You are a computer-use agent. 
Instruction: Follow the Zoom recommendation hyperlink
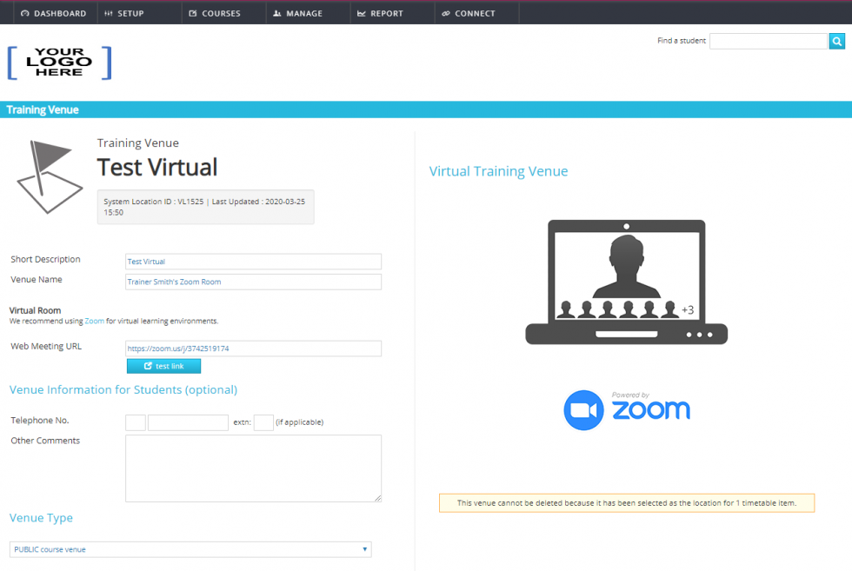coord(94,319)
